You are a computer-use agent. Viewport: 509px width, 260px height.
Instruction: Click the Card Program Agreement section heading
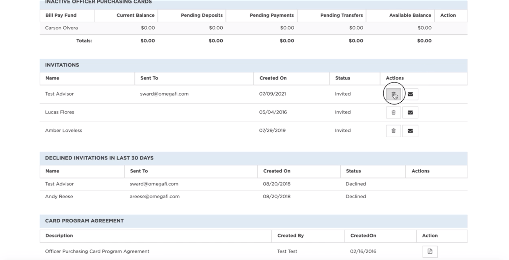click(x=84, y=221)
